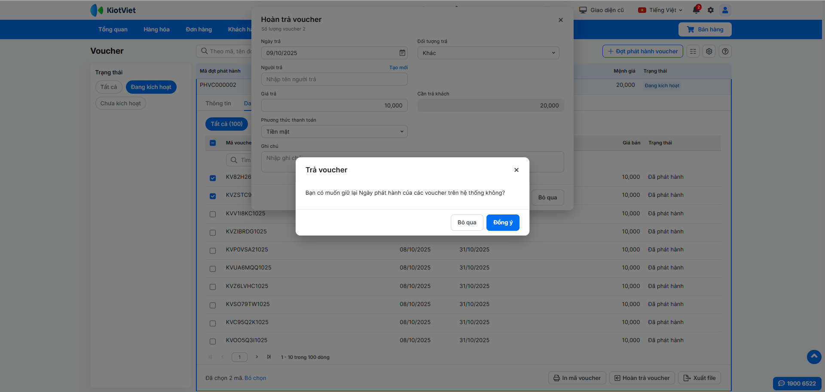Click the scroll-to-top arrow button

click(814, 357)
